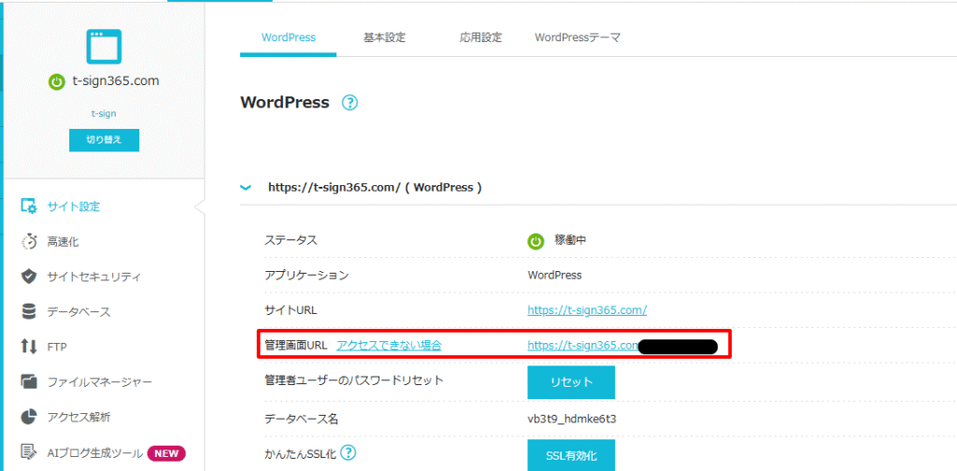Click the https://t-sign365.com/ ( WordPress ) section title
Screen dimensions: 957x471
pyautogui.click(x=376, y=187)
